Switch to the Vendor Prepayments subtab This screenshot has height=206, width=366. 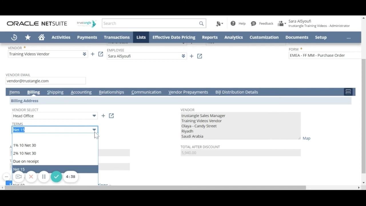point(188,92)
